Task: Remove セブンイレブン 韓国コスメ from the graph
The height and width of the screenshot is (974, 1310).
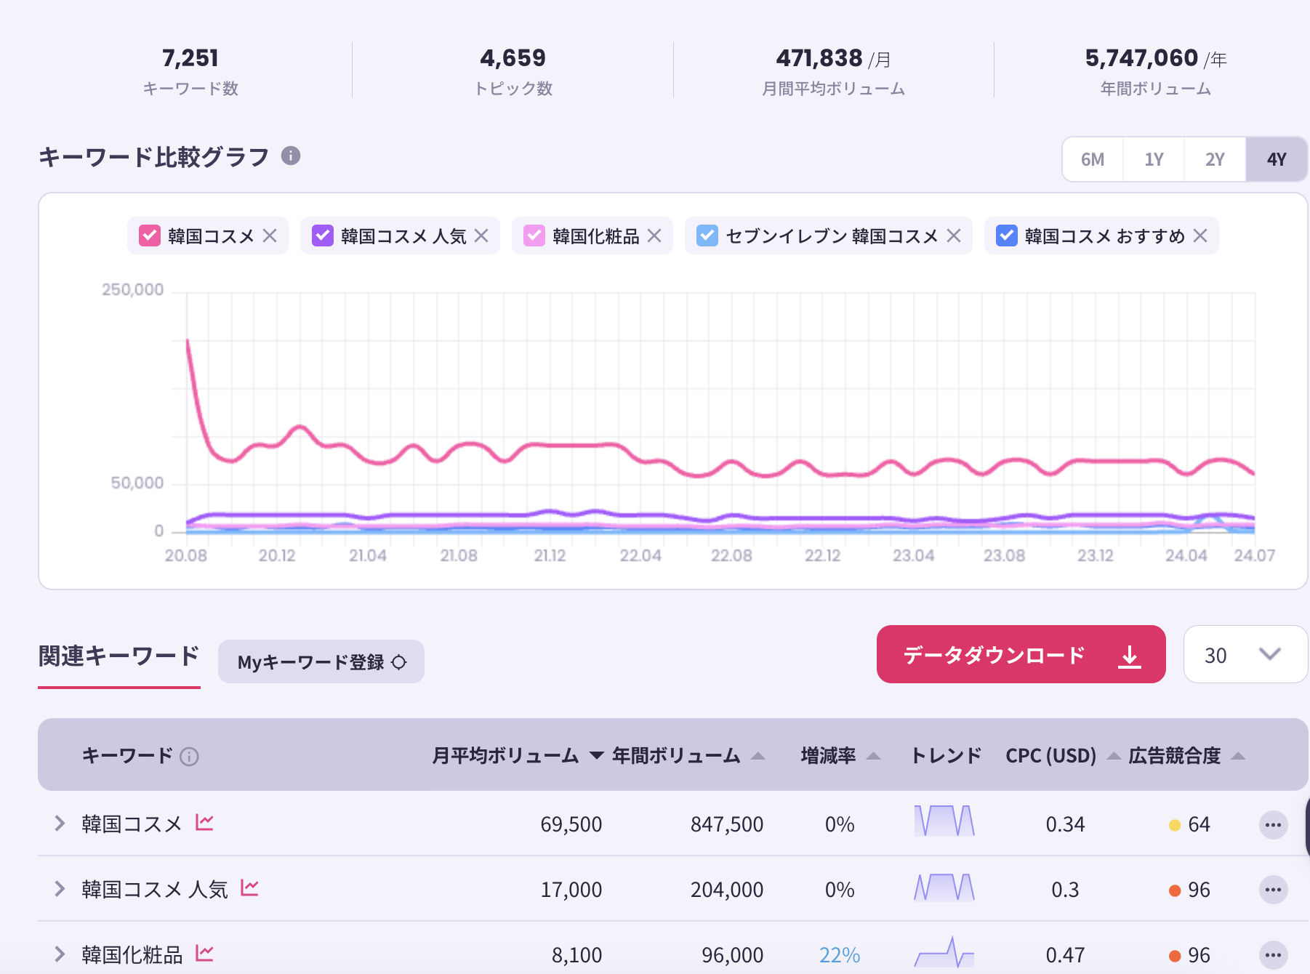Action: pyautogui.click(x=954, y=236)
